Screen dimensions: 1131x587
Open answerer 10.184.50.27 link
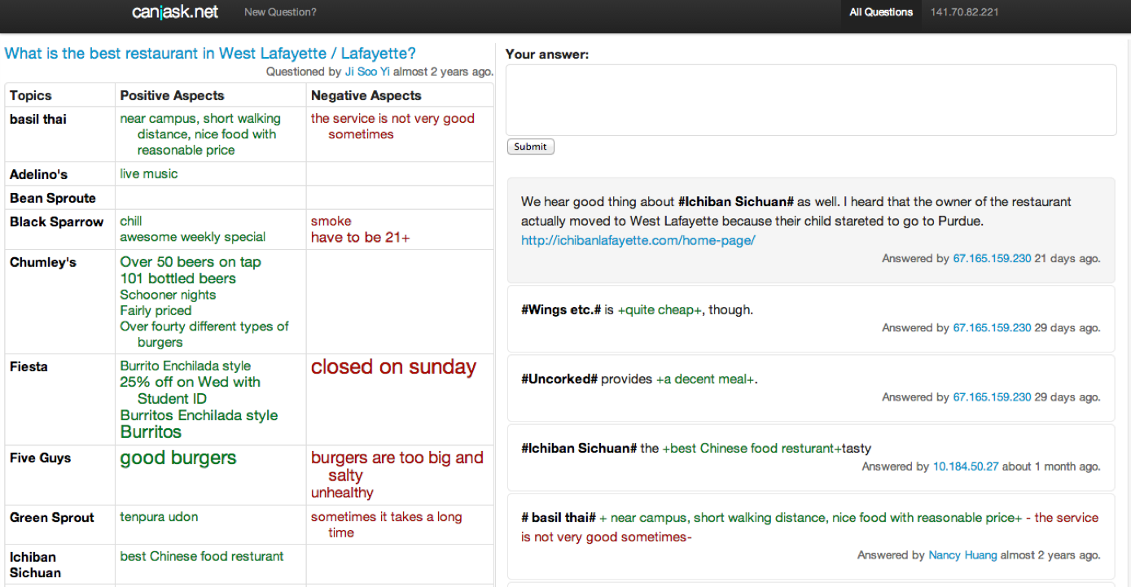click(966, 467)
